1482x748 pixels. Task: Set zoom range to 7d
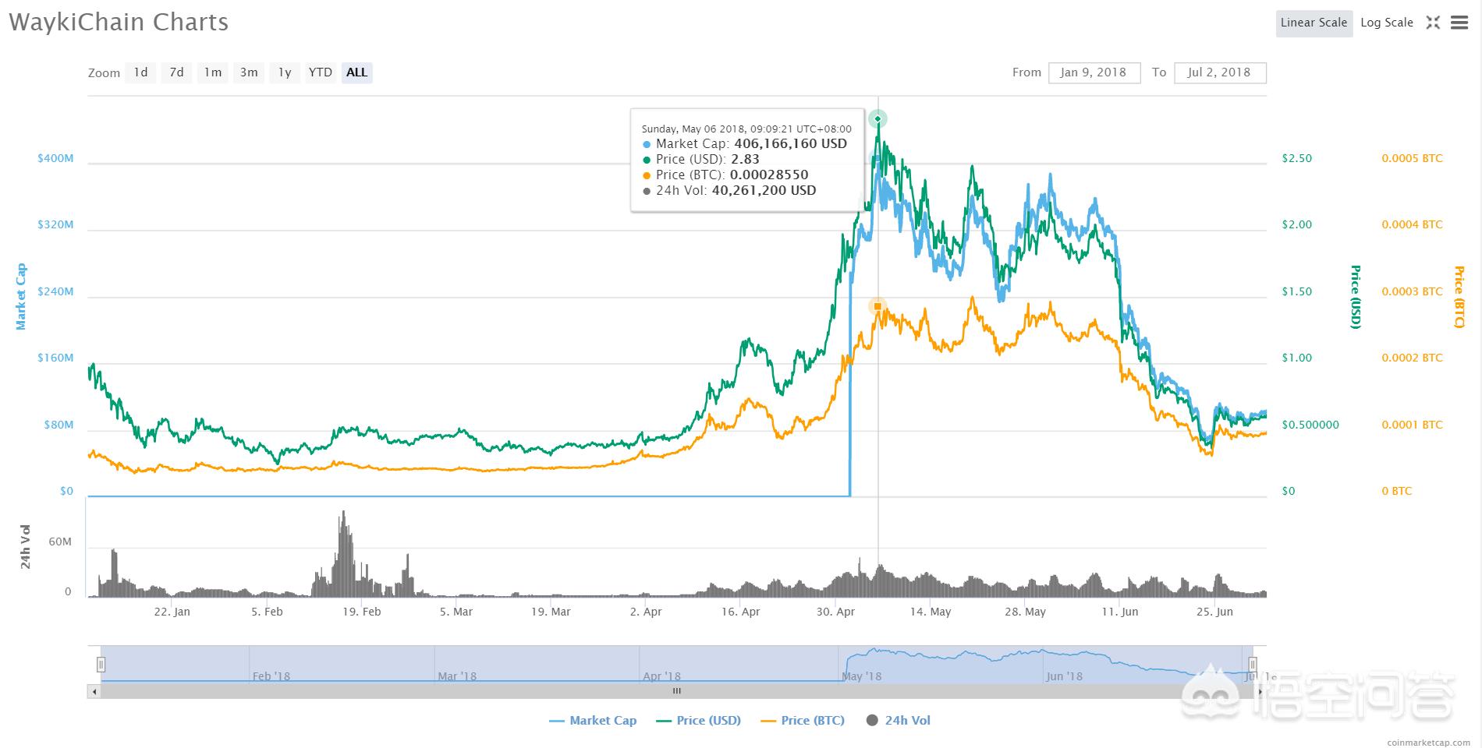[x=177, y=72]
